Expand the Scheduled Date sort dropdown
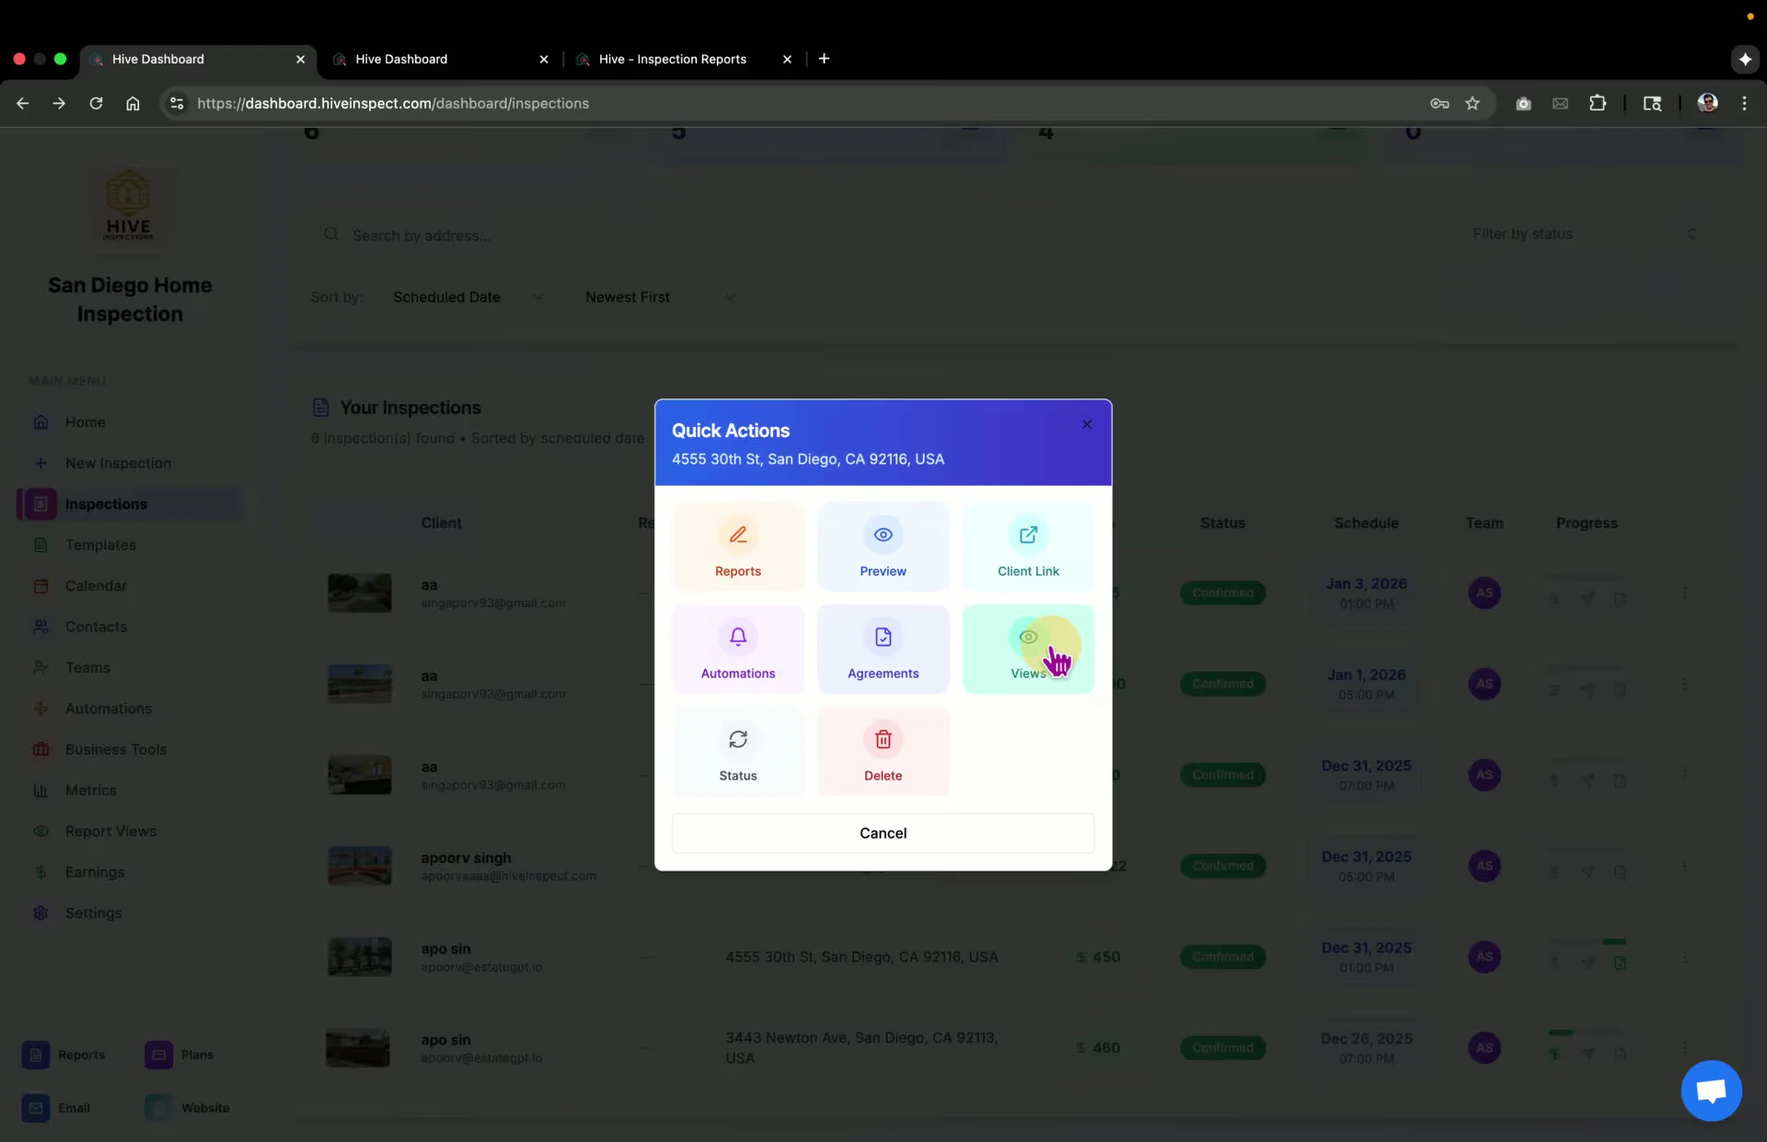This screenshot has width=1767, height=1142. (x=468, y=297)
